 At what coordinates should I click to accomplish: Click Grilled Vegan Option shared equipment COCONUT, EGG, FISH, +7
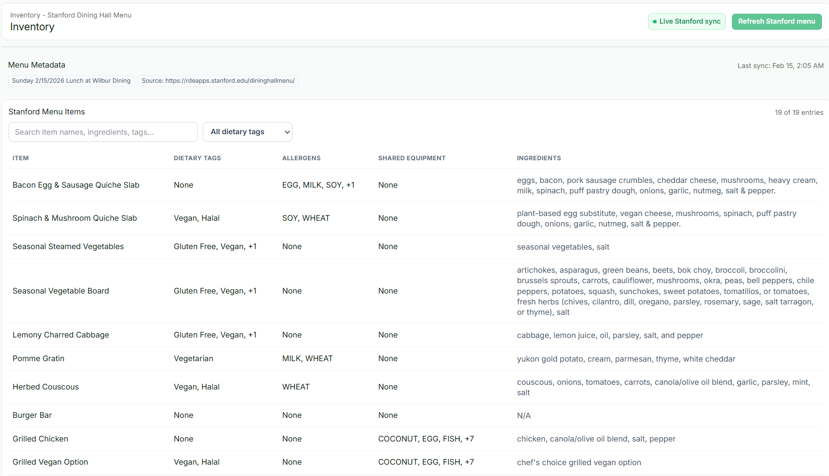426,462
